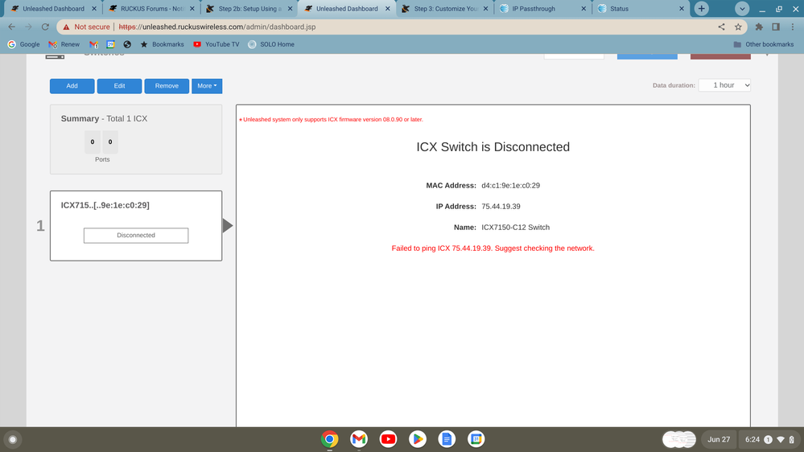Open Gmail from the shelf

(x=359, y=439)
